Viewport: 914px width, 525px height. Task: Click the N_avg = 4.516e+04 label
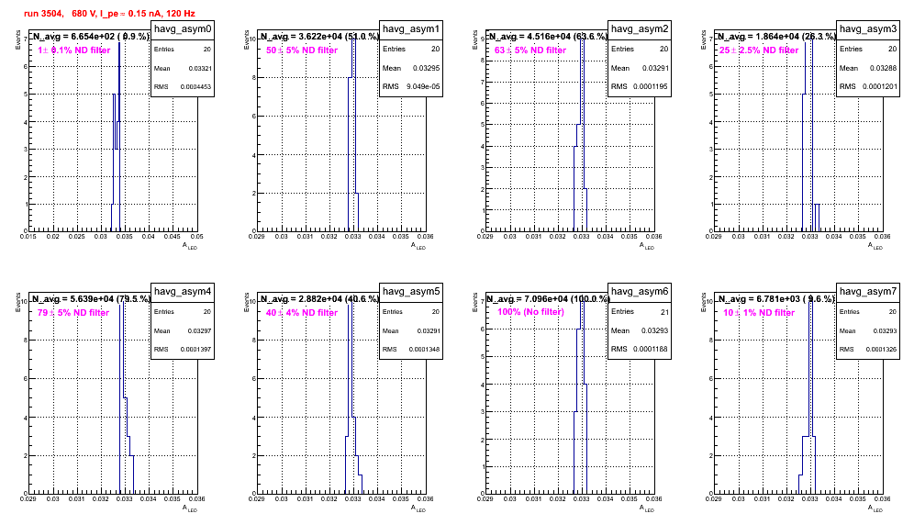point(548,36)
